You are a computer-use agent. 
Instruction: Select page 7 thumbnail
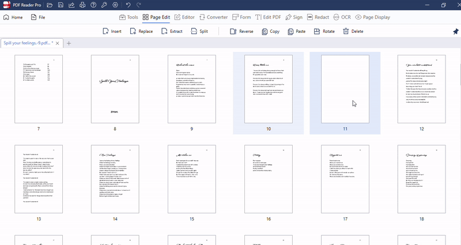(39, 89)
